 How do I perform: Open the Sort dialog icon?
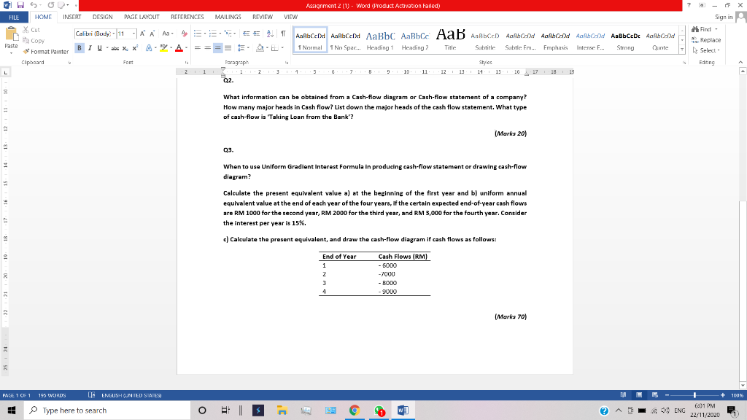271,32
